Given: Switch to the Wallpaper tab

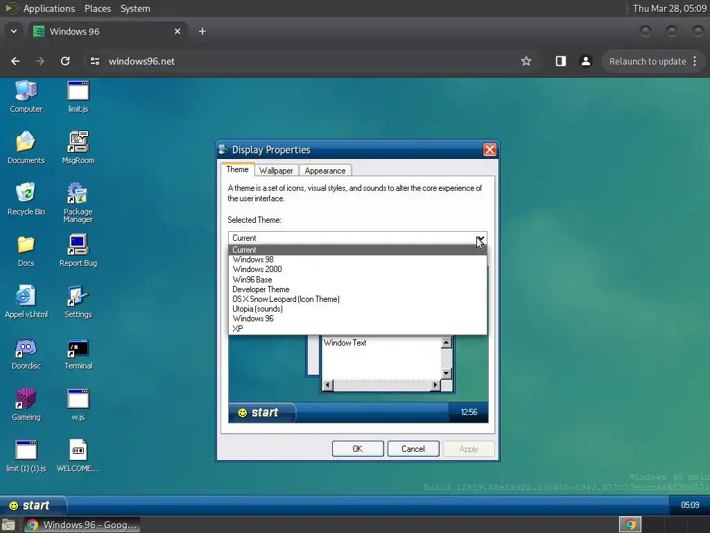Looking at the screenshot, I should coord(276,171).
